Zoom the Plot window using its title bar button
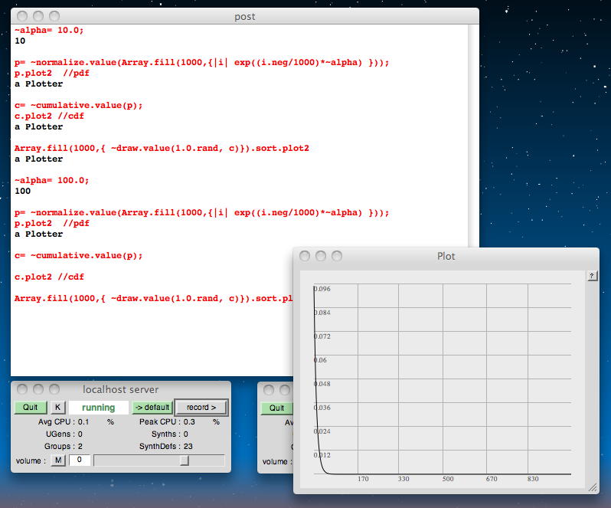This screenshot has width=611, height=508. (x=337, y=256)
